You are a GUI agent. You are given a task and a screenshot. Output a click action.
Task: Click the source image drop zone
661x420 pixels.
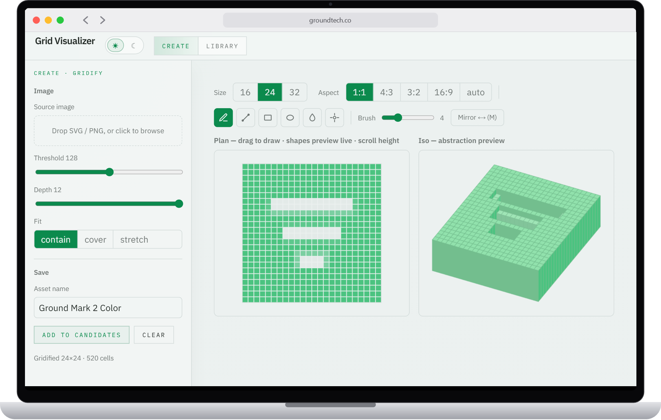click(x=108, y=131)
